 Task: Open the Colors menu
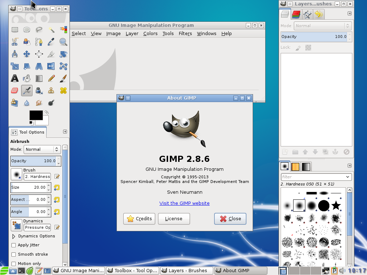point(150,33)
